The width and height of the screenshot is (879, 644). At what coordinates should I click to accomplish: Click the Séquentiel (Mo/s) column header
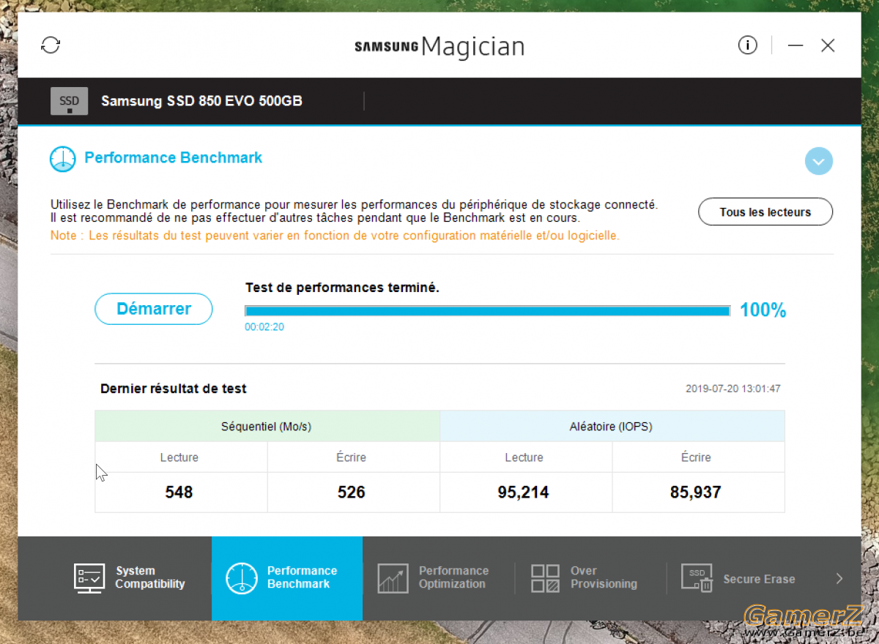[267, 426]
